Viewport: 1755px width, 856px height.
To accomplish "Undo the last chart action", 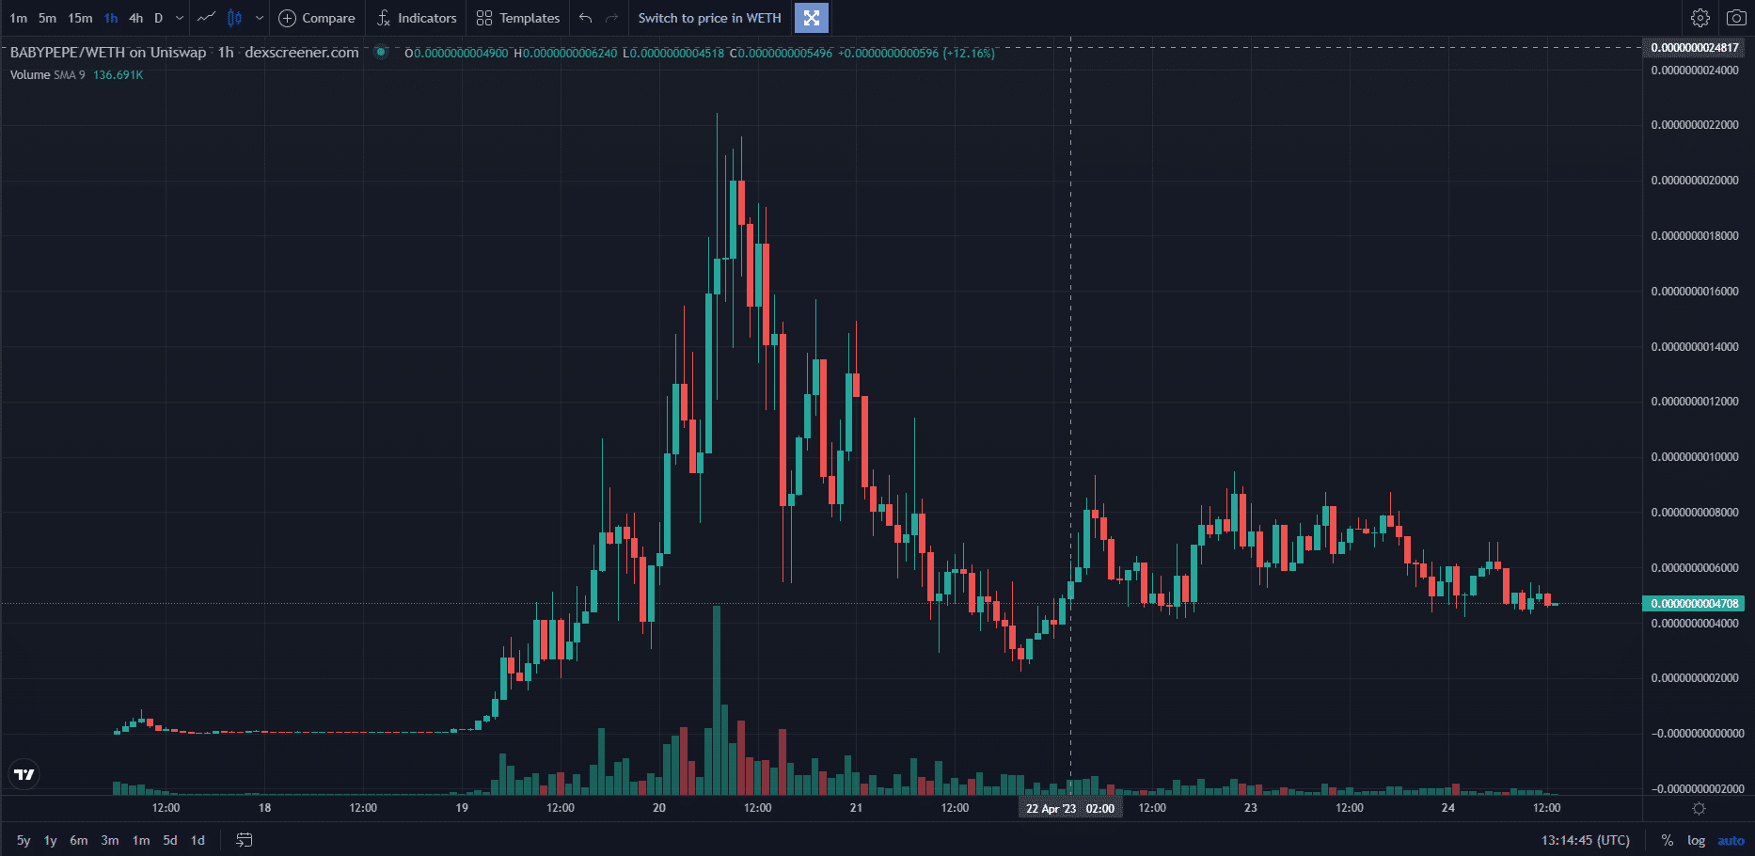I will point(585,18).
